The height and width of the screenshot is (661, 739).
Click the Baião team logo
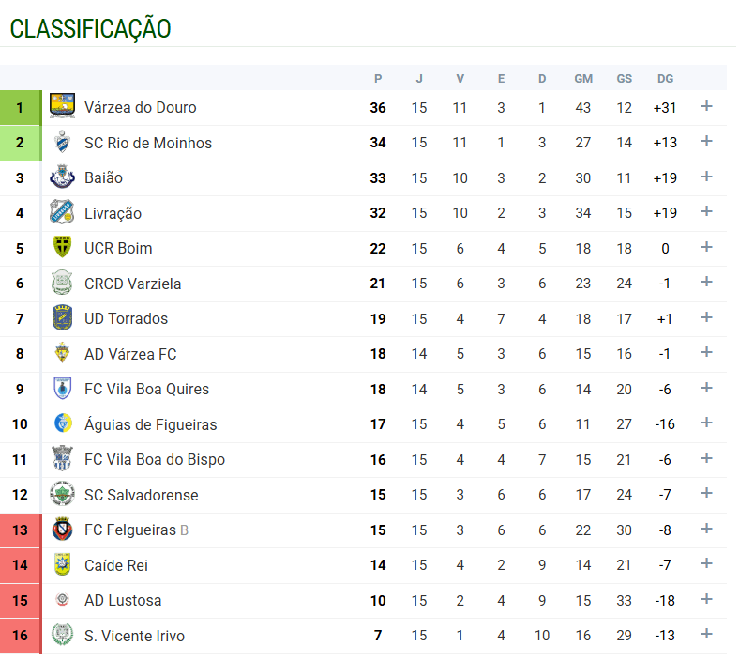pos(62,177)
